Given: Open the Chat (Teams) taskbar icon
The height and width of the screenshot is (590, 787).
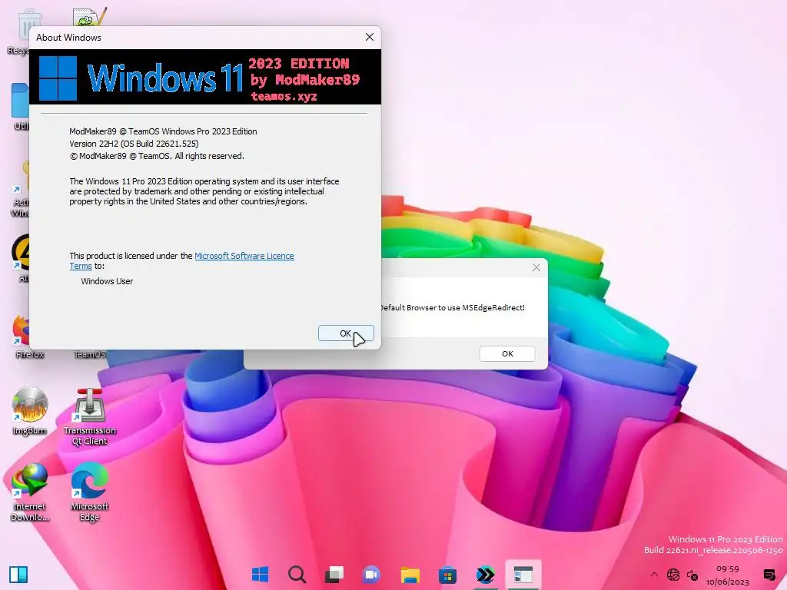Looking at the screenshot, I should click(x=371, y=575).
